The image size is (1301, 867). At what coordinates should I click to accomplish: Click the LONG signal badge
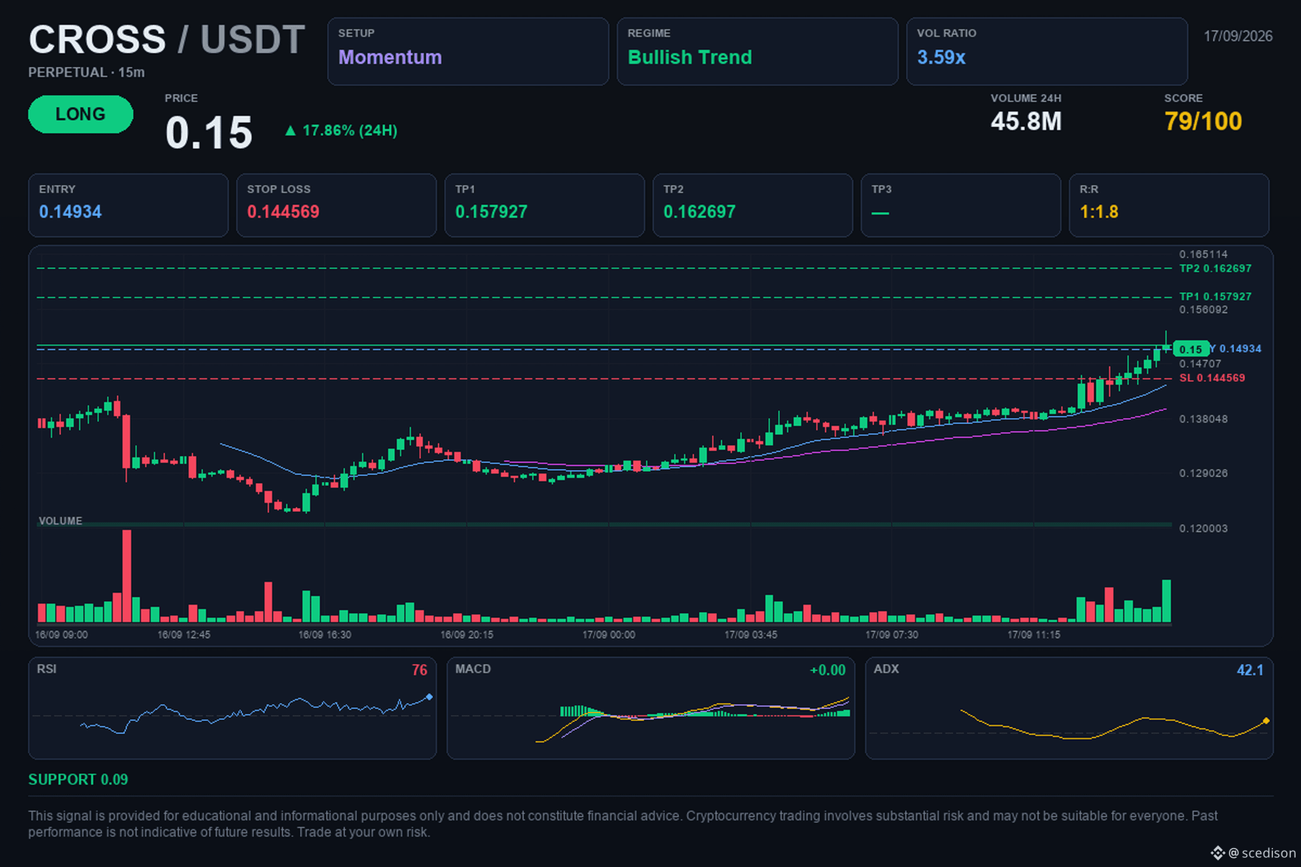(x=81, y=114)
